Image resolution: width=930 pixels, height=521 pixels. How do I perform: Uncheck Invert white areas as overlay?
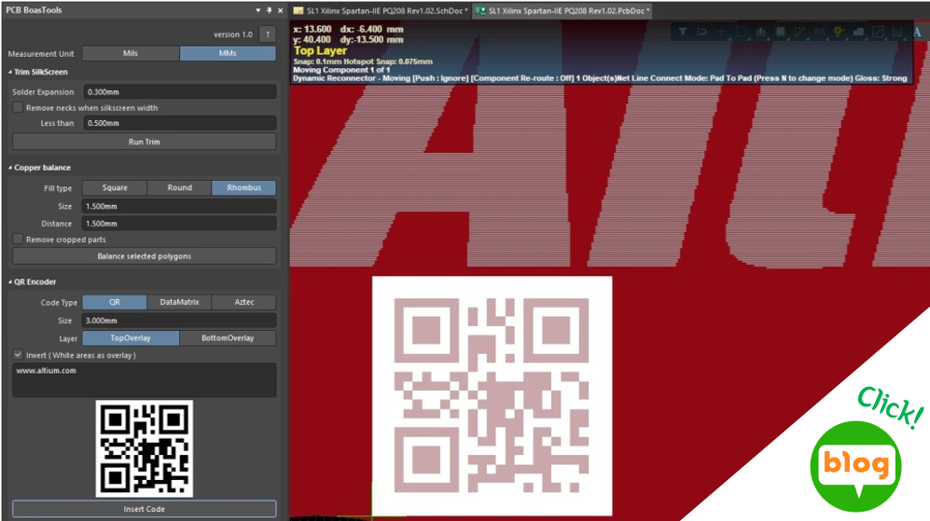click(x=18, y=354)
